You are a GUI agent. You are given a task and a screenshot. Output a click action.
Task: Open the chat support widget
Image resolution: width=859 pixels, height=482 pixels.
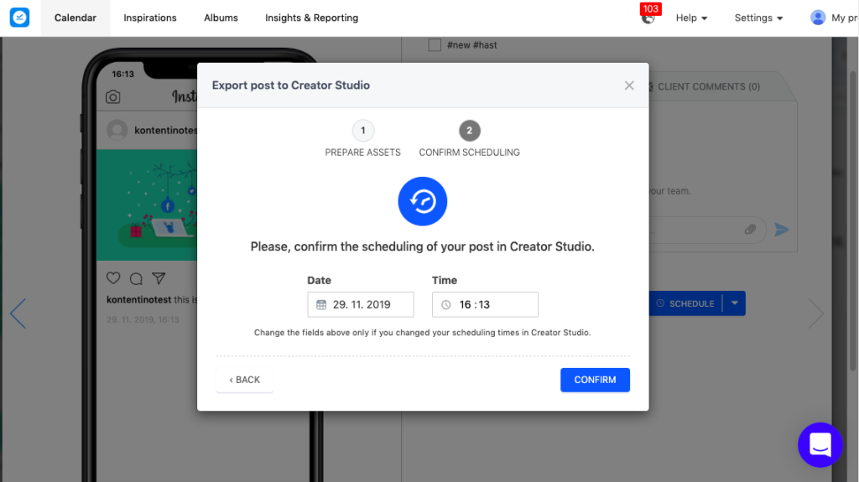click(820, 445)
